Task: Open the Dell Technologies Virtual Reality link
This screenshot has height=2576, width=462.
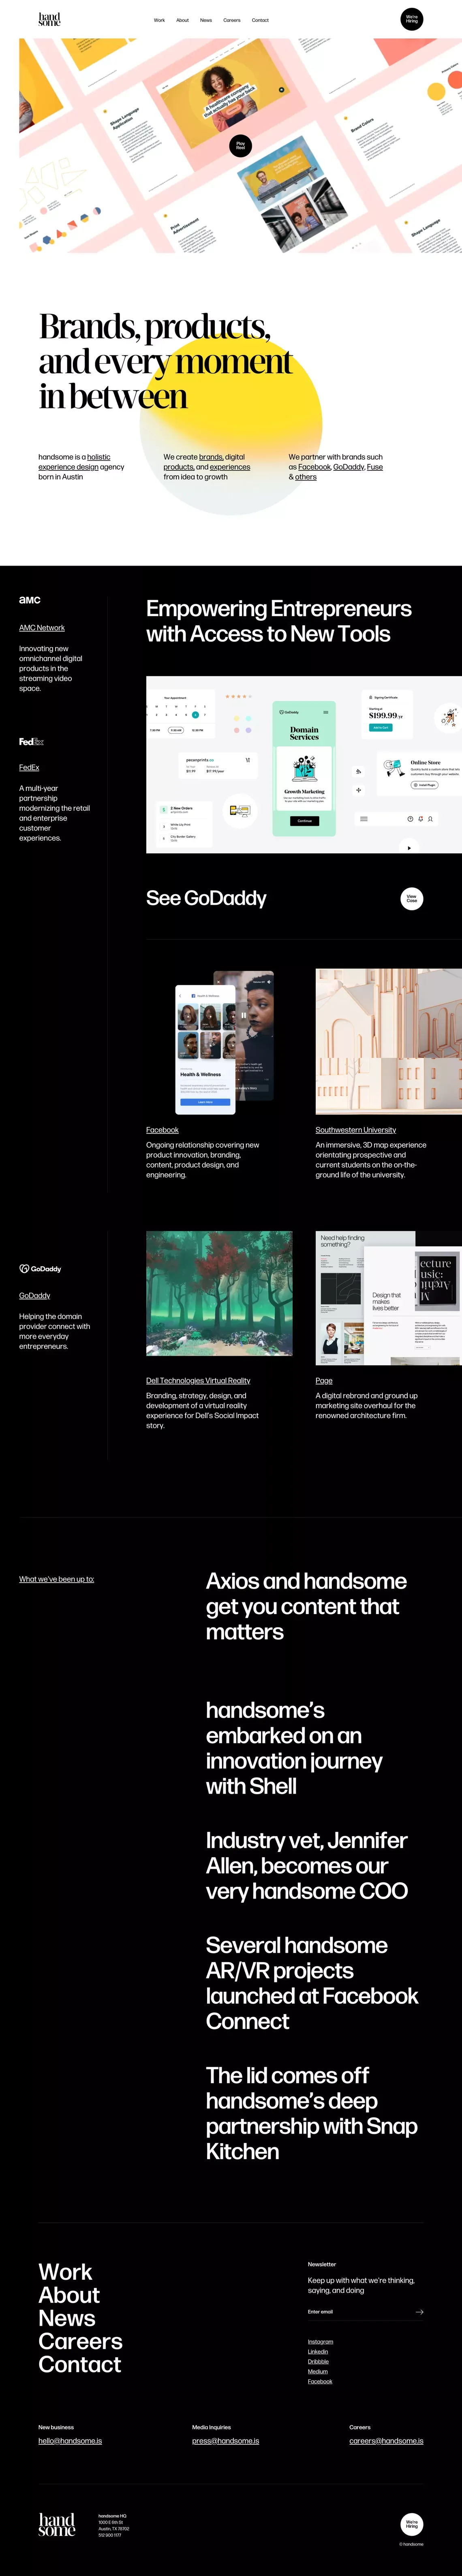Action: point(198,1381)
